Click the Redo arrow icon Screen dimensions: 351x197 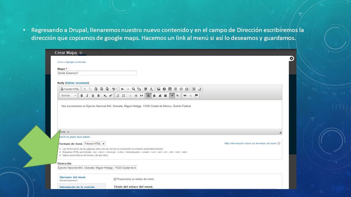pyautogui.click(x=128, y=89)
